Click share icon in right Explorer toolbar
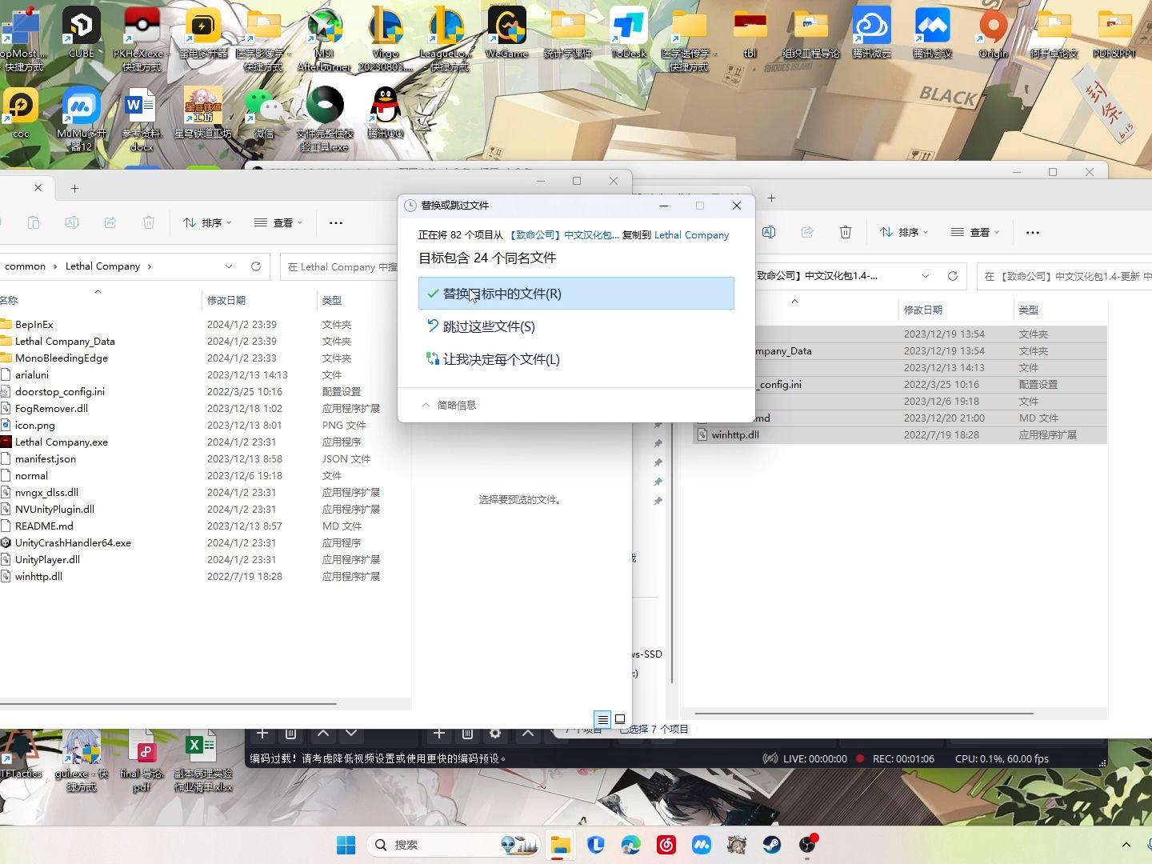 (807, 232)
